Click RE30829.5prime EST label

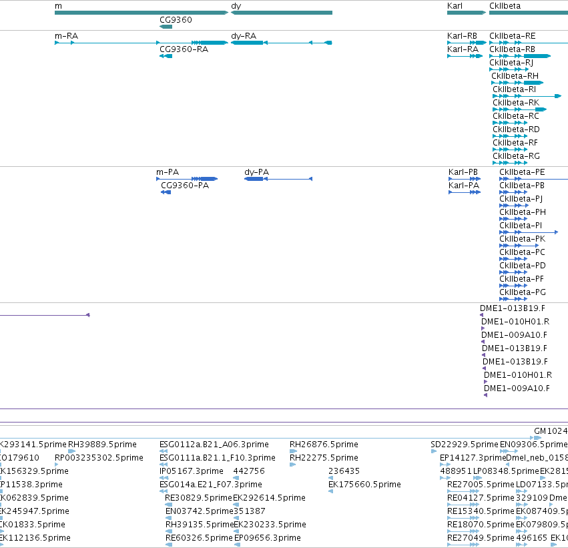tap(198, 498)
